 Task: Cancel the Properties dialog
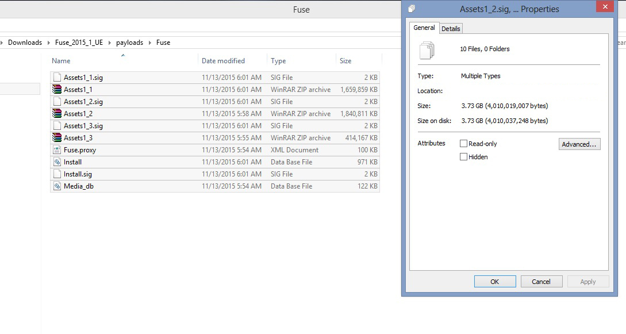pyautogui.click(x=541, y=281)
